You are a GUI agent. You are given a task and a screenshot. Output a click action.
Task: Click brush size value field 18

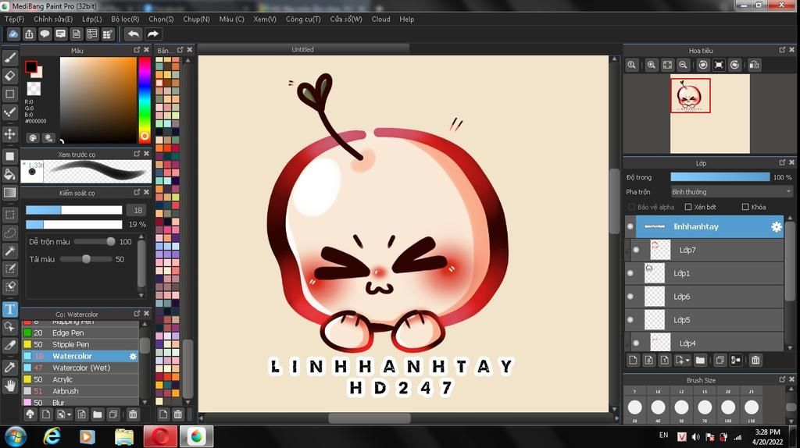137,210
